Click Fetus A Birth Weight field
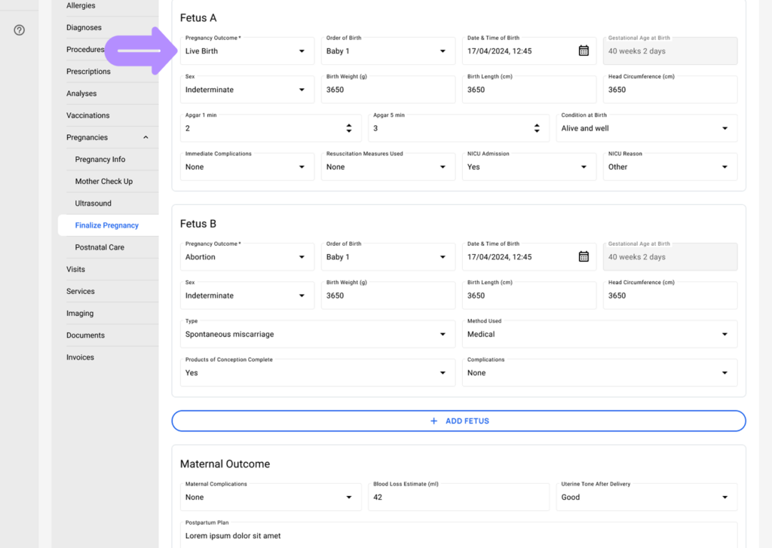This screenshot has width=772, height=548. (388, 90)
